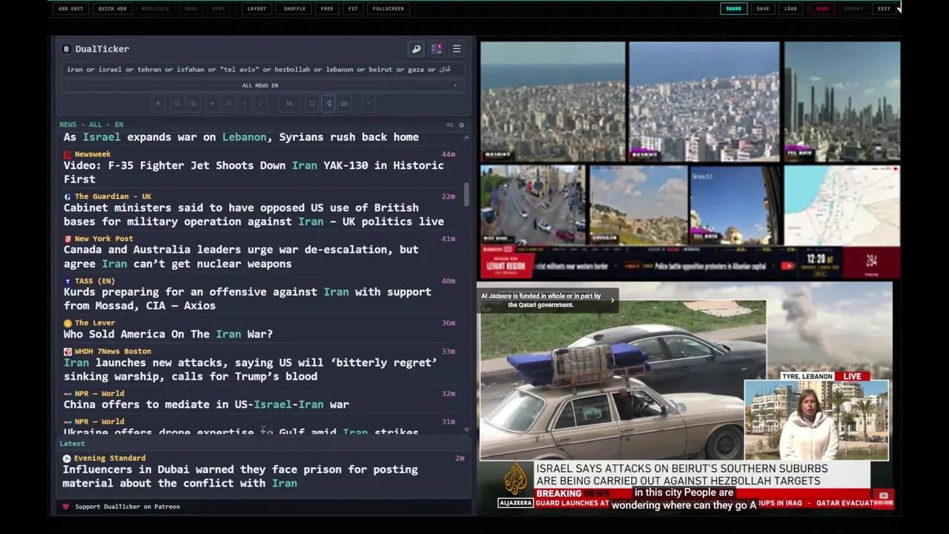Image resolution: width=949 pixels, height=534 pixels.
Task: Click the play ticker icon
Action: click(x=213, y=104)
